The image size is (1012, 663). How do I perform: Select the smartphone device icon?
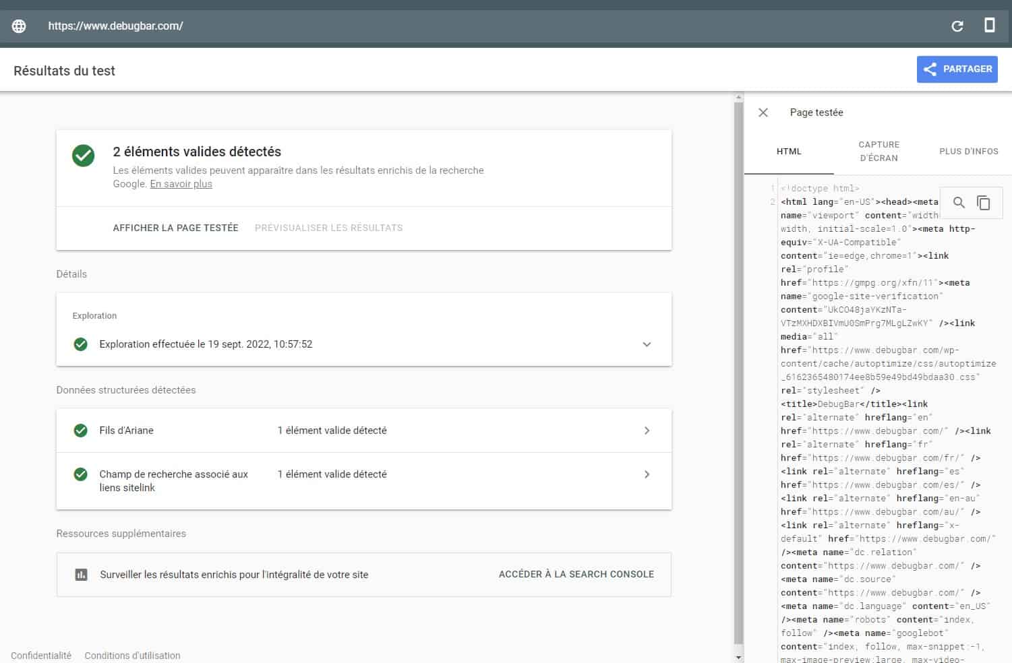coord(990,26)
